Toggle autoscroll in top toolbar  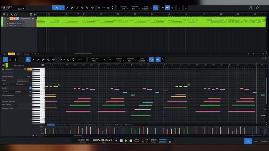167,8
